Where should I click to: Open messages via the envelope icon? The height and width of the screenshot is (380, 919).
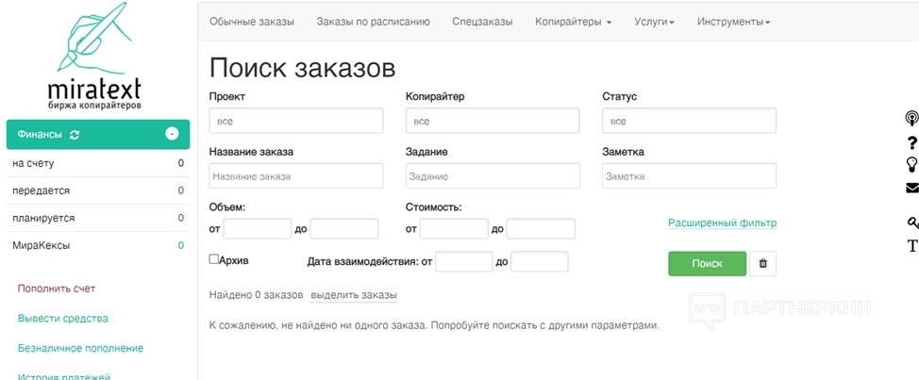pos(912,188)
